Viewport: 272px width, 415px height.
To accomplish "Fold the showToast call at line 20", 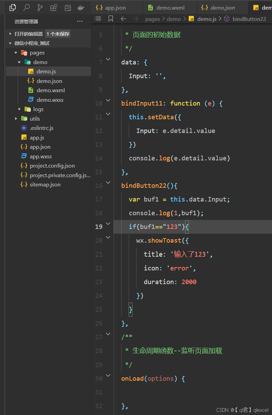I will [108, 237].
